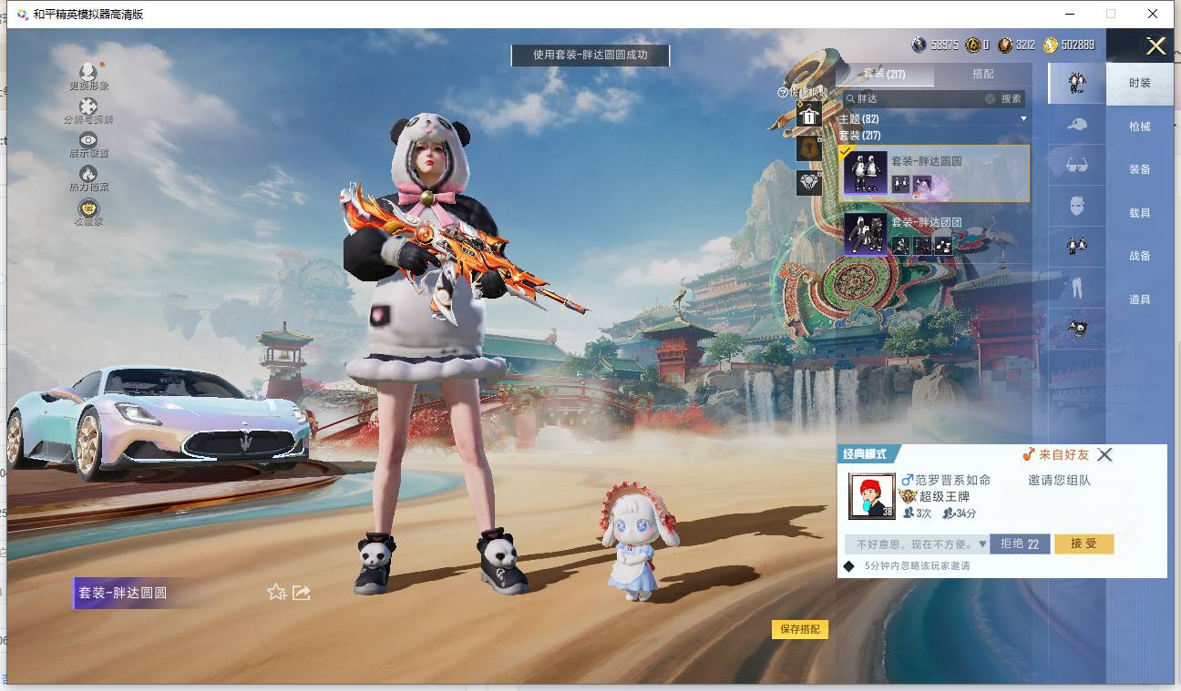Image resolution: width=1181 pixels, height=691 pixels.
Task: Click the 搜索 search button
Action: 1012,98
